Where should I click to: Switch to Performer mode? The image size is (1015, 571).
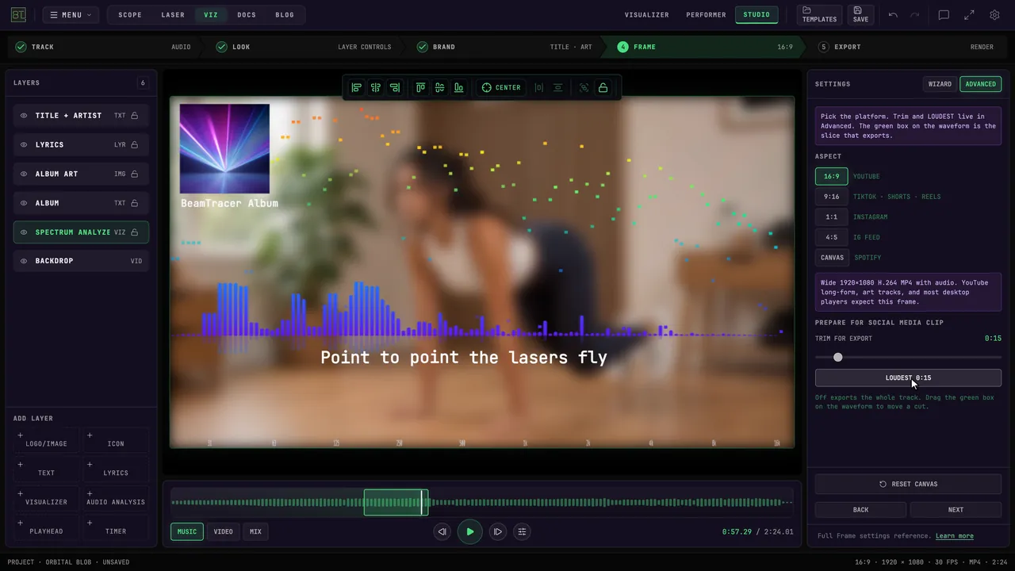pyautogui.click(x=706, y=14)
